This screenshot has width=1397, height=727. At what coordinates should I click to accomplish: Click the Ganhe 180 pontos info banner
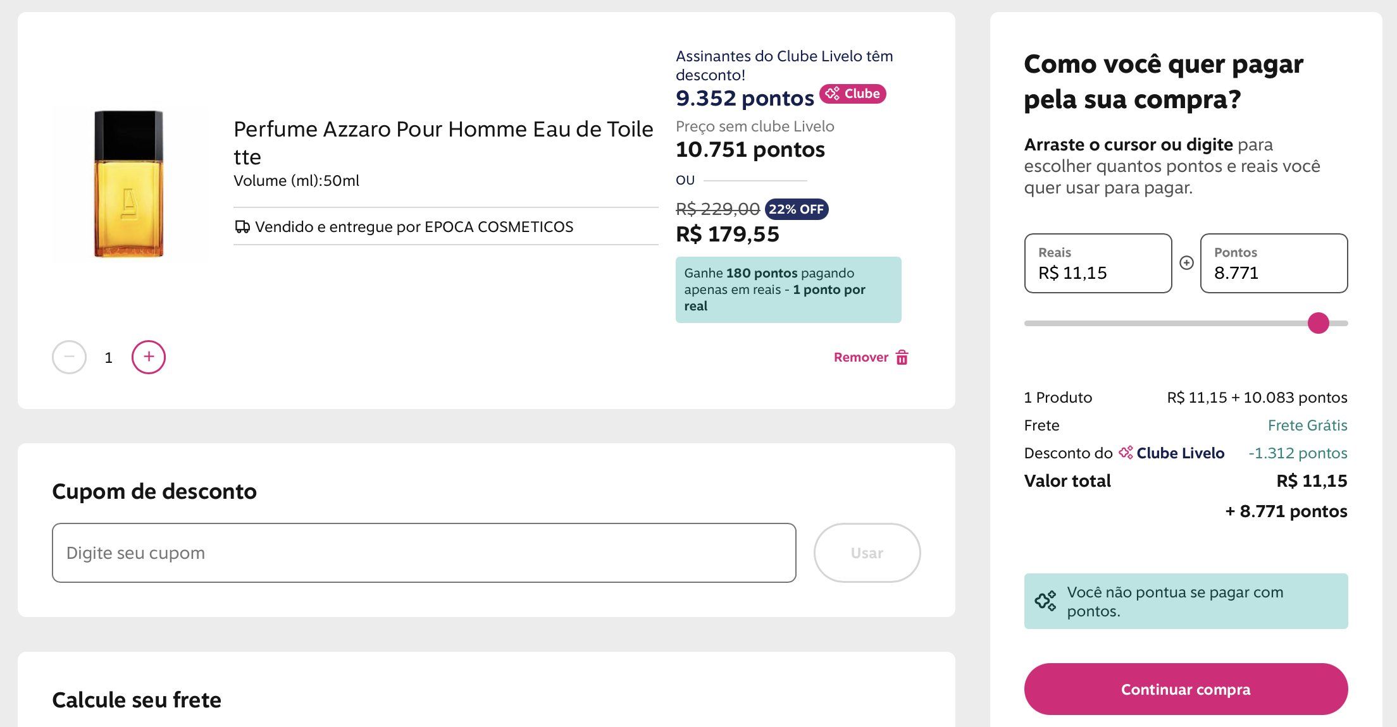[788, 290]
